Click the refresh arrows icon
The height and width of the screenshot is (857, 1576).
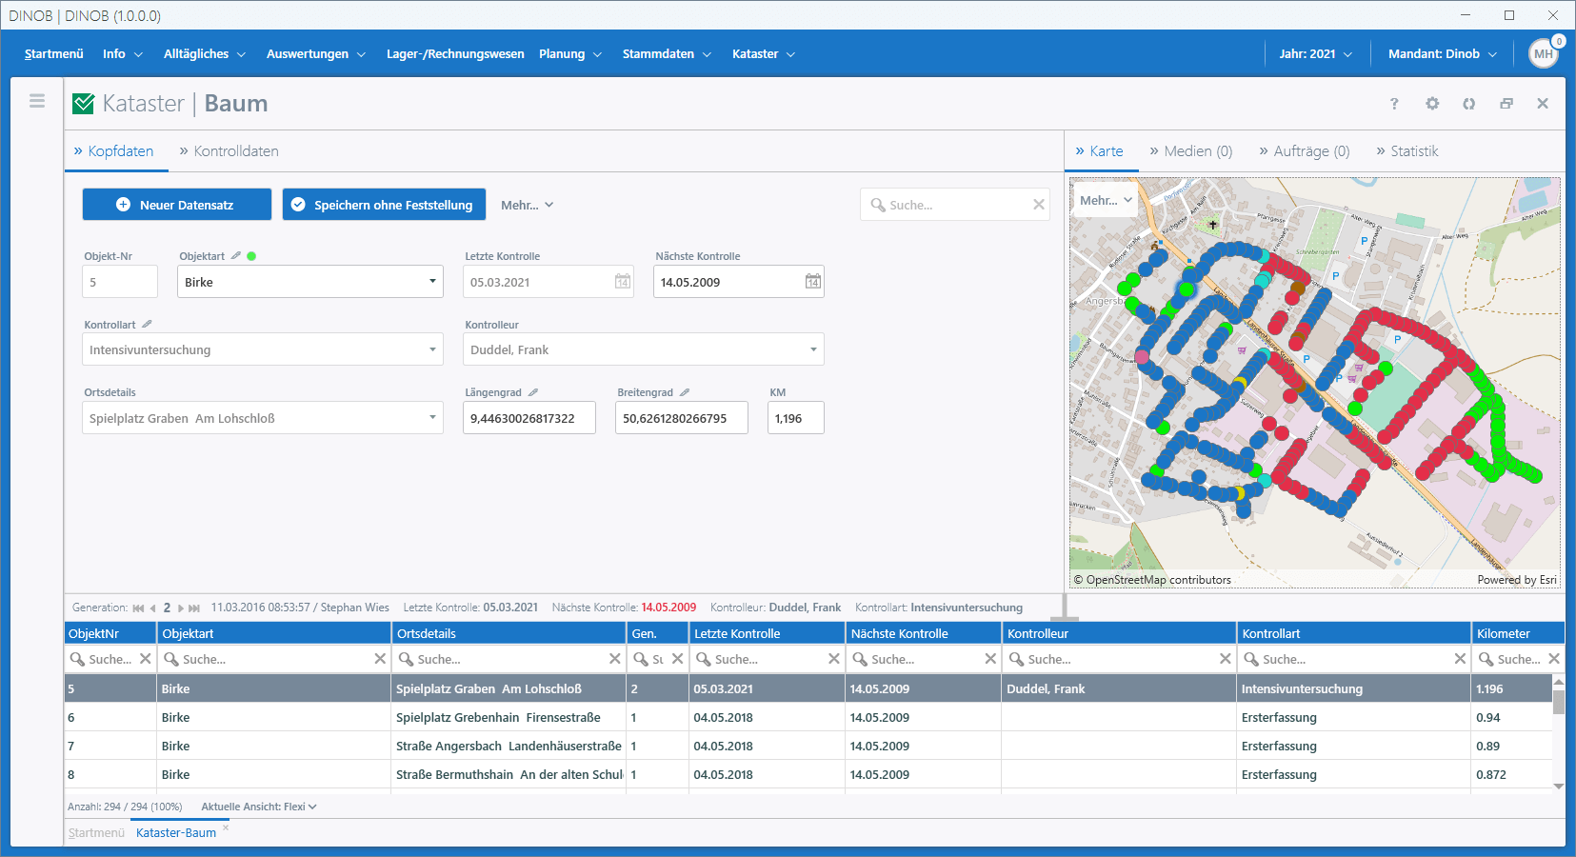[x=1469, y=104]
